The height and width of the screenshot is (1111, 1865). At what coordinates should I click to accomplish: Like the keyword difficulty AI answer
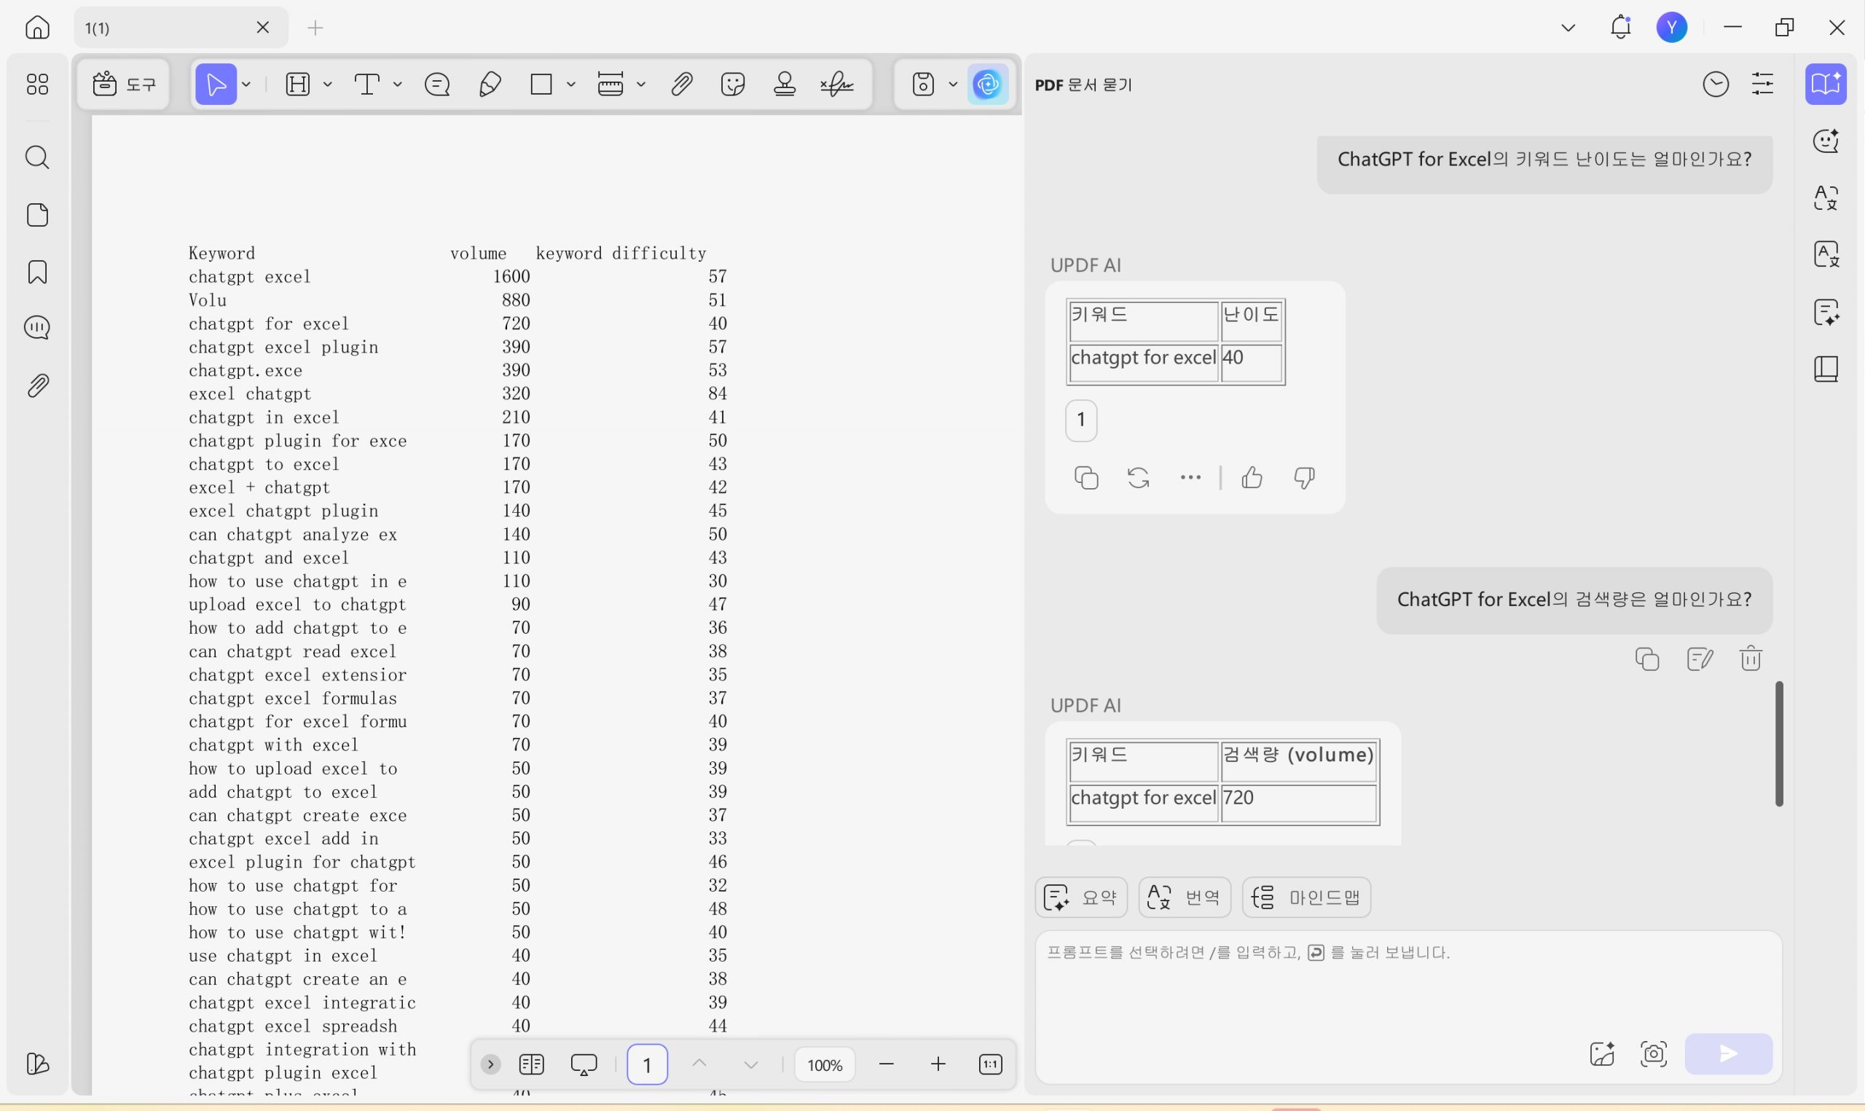click(1252, 478)
